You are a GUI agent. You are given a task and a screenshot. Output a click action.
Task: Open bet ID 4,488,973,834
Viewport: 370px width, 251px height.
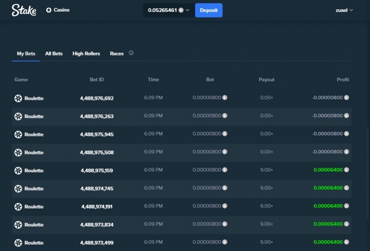[x=97, y=225]
